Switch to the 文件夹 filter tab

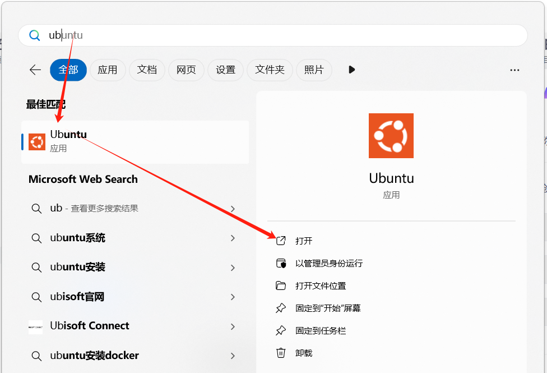pyautogui.click(x=270, y=70)
